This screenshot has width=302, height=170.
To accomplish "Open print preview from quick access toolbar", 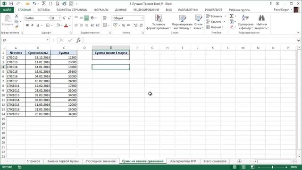I will 58,4.
